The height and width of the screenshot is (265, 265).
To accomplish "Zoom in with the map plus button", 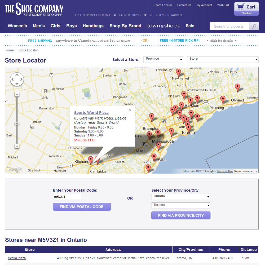I will click(17, 94).
